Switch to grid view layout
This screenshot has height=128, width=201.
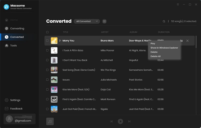coord(104,21)
